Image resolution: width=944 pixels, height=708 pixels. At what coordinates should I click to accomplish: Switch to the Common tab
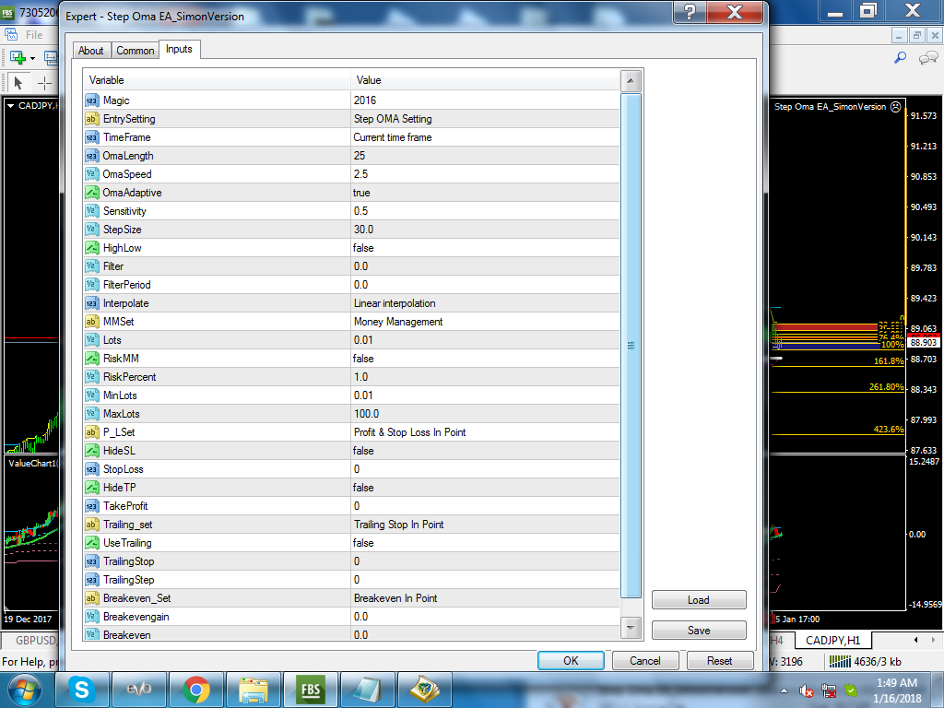tap(136, 51)
